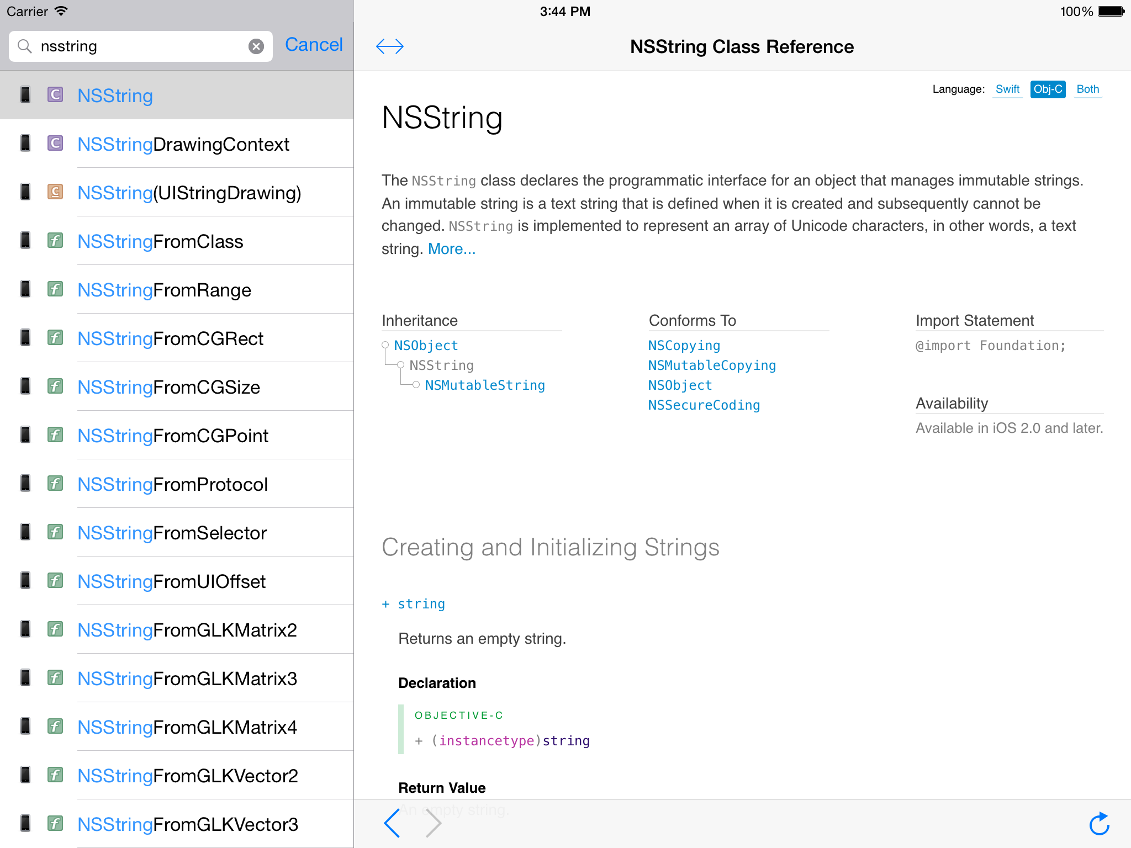Click the back navigation chevron
The height and width of the screenshot is (848, 1131).
click(x=392, y=823)
